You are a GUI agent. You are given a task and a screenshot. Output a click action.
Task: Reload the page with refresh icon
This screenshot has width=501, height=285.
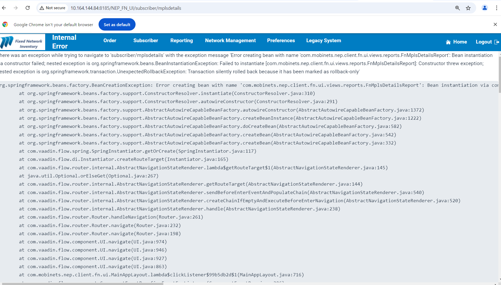tap(27, 8)
